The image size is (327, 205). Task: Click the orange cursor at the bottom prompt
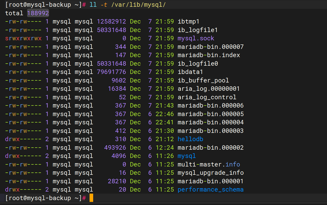(91, 198)
